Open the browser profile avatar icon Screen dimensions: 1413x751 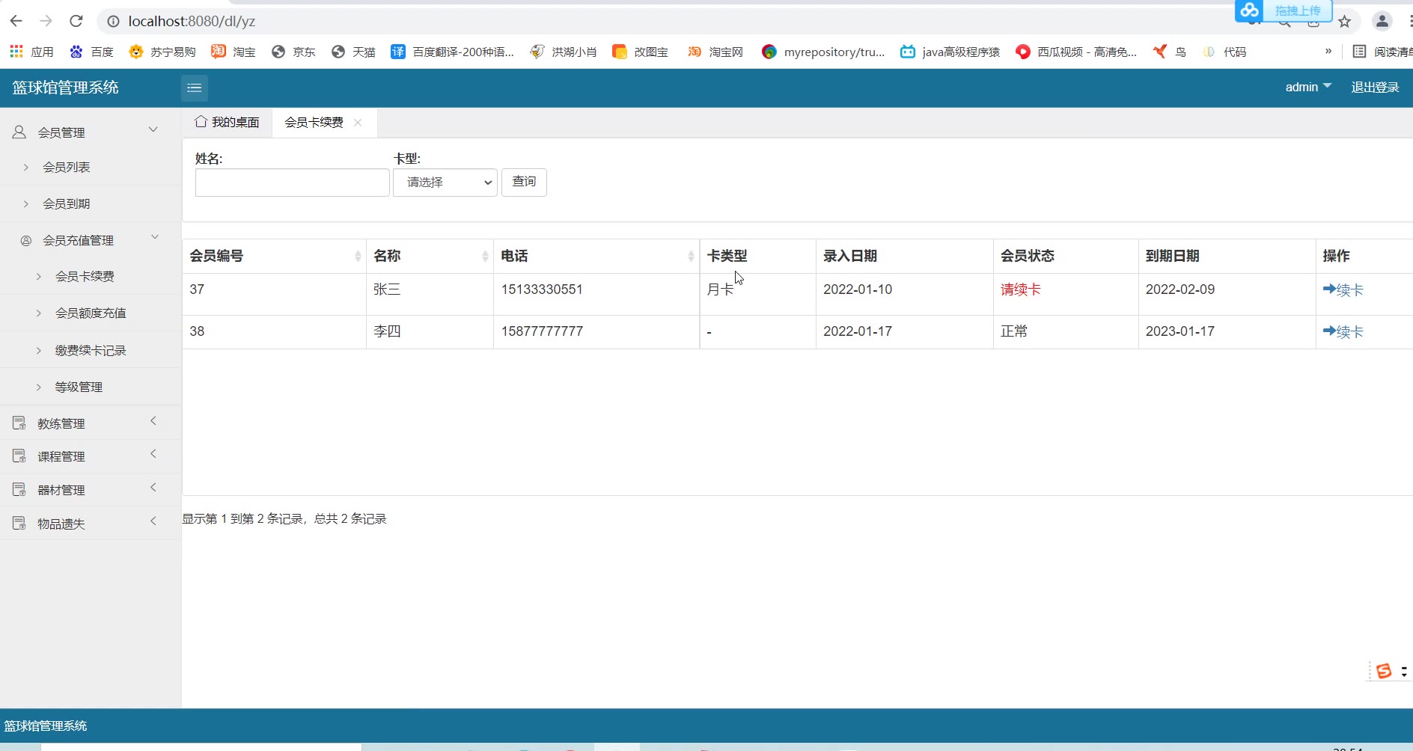[x=1382, y=21]
